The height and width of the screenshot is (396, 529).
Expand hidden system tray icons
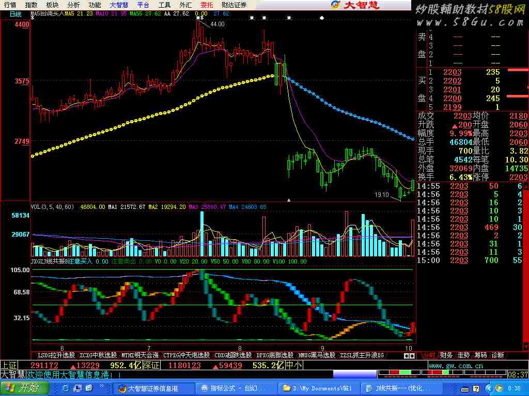click(x=488, y=389)
